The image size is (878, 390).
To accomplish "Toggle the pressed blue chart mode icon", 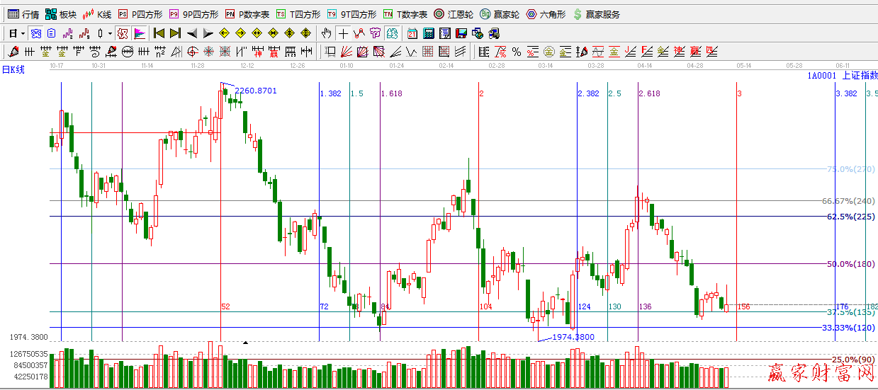I will [x=35, y=33].
